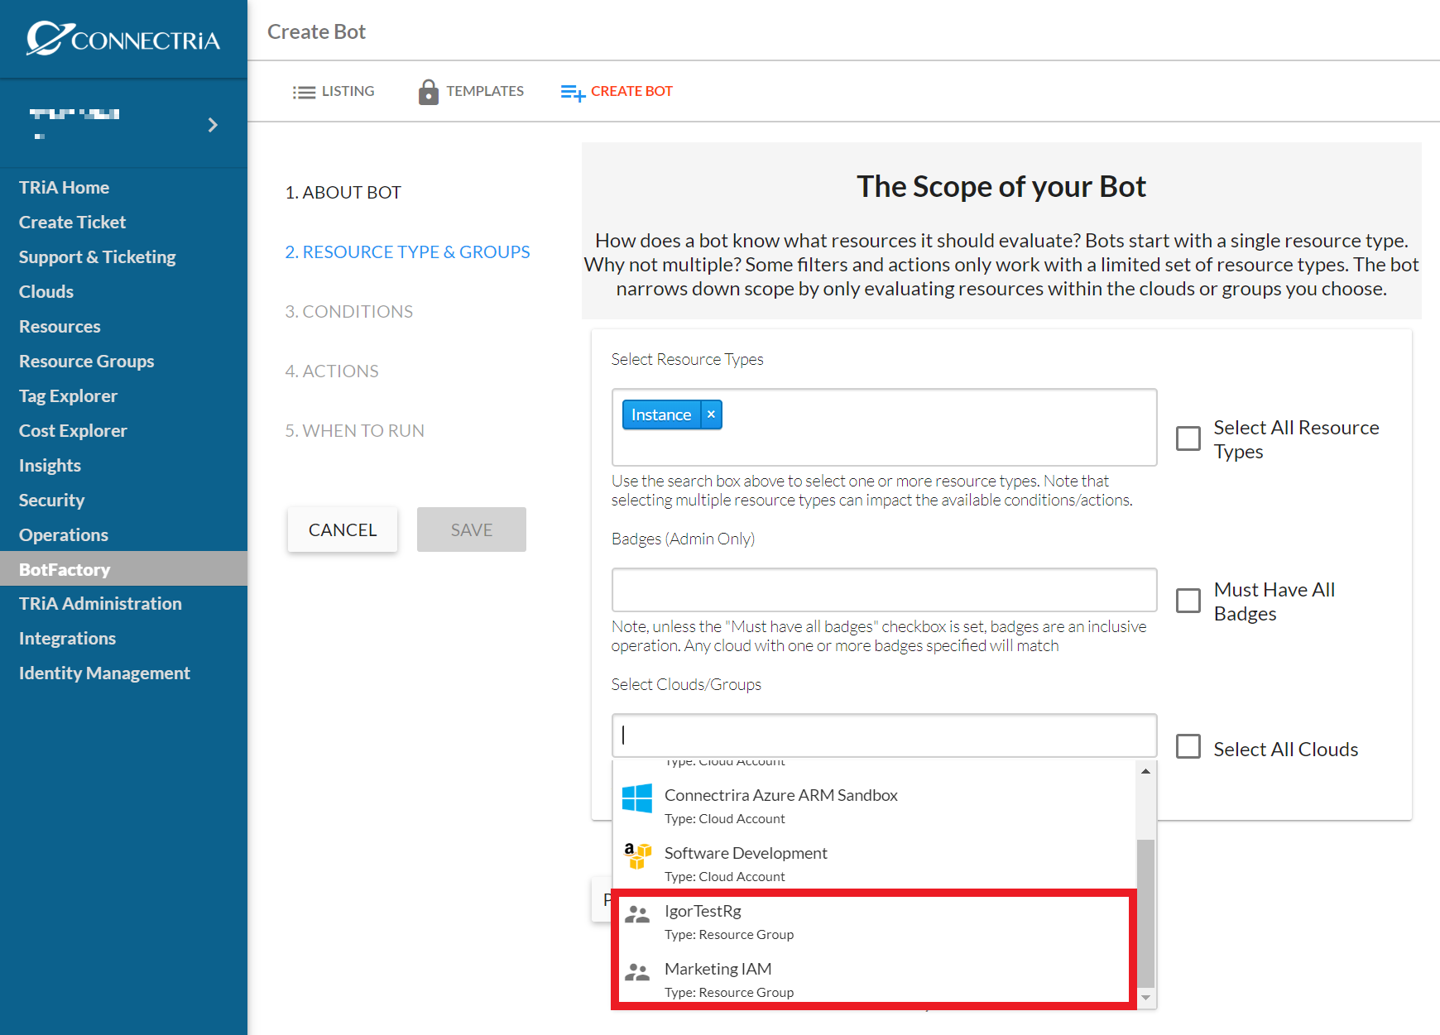Click the Create Bot plus-list icon

tap(573, 93)
